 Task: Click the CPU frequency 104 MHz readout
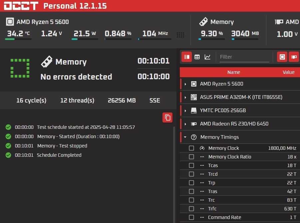155,34
